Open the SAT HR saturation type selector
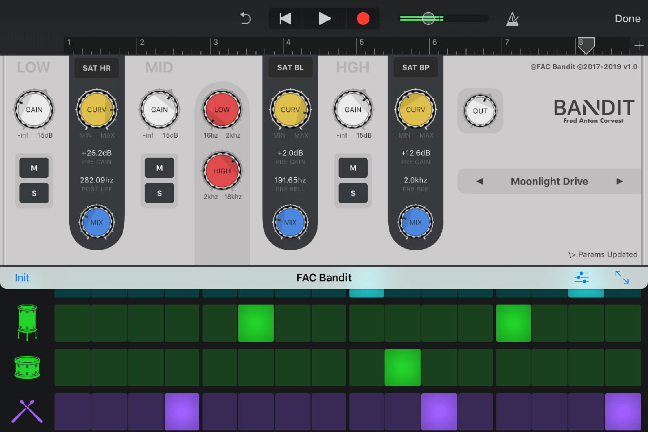The image size is (648, 432). click(97, 67)
